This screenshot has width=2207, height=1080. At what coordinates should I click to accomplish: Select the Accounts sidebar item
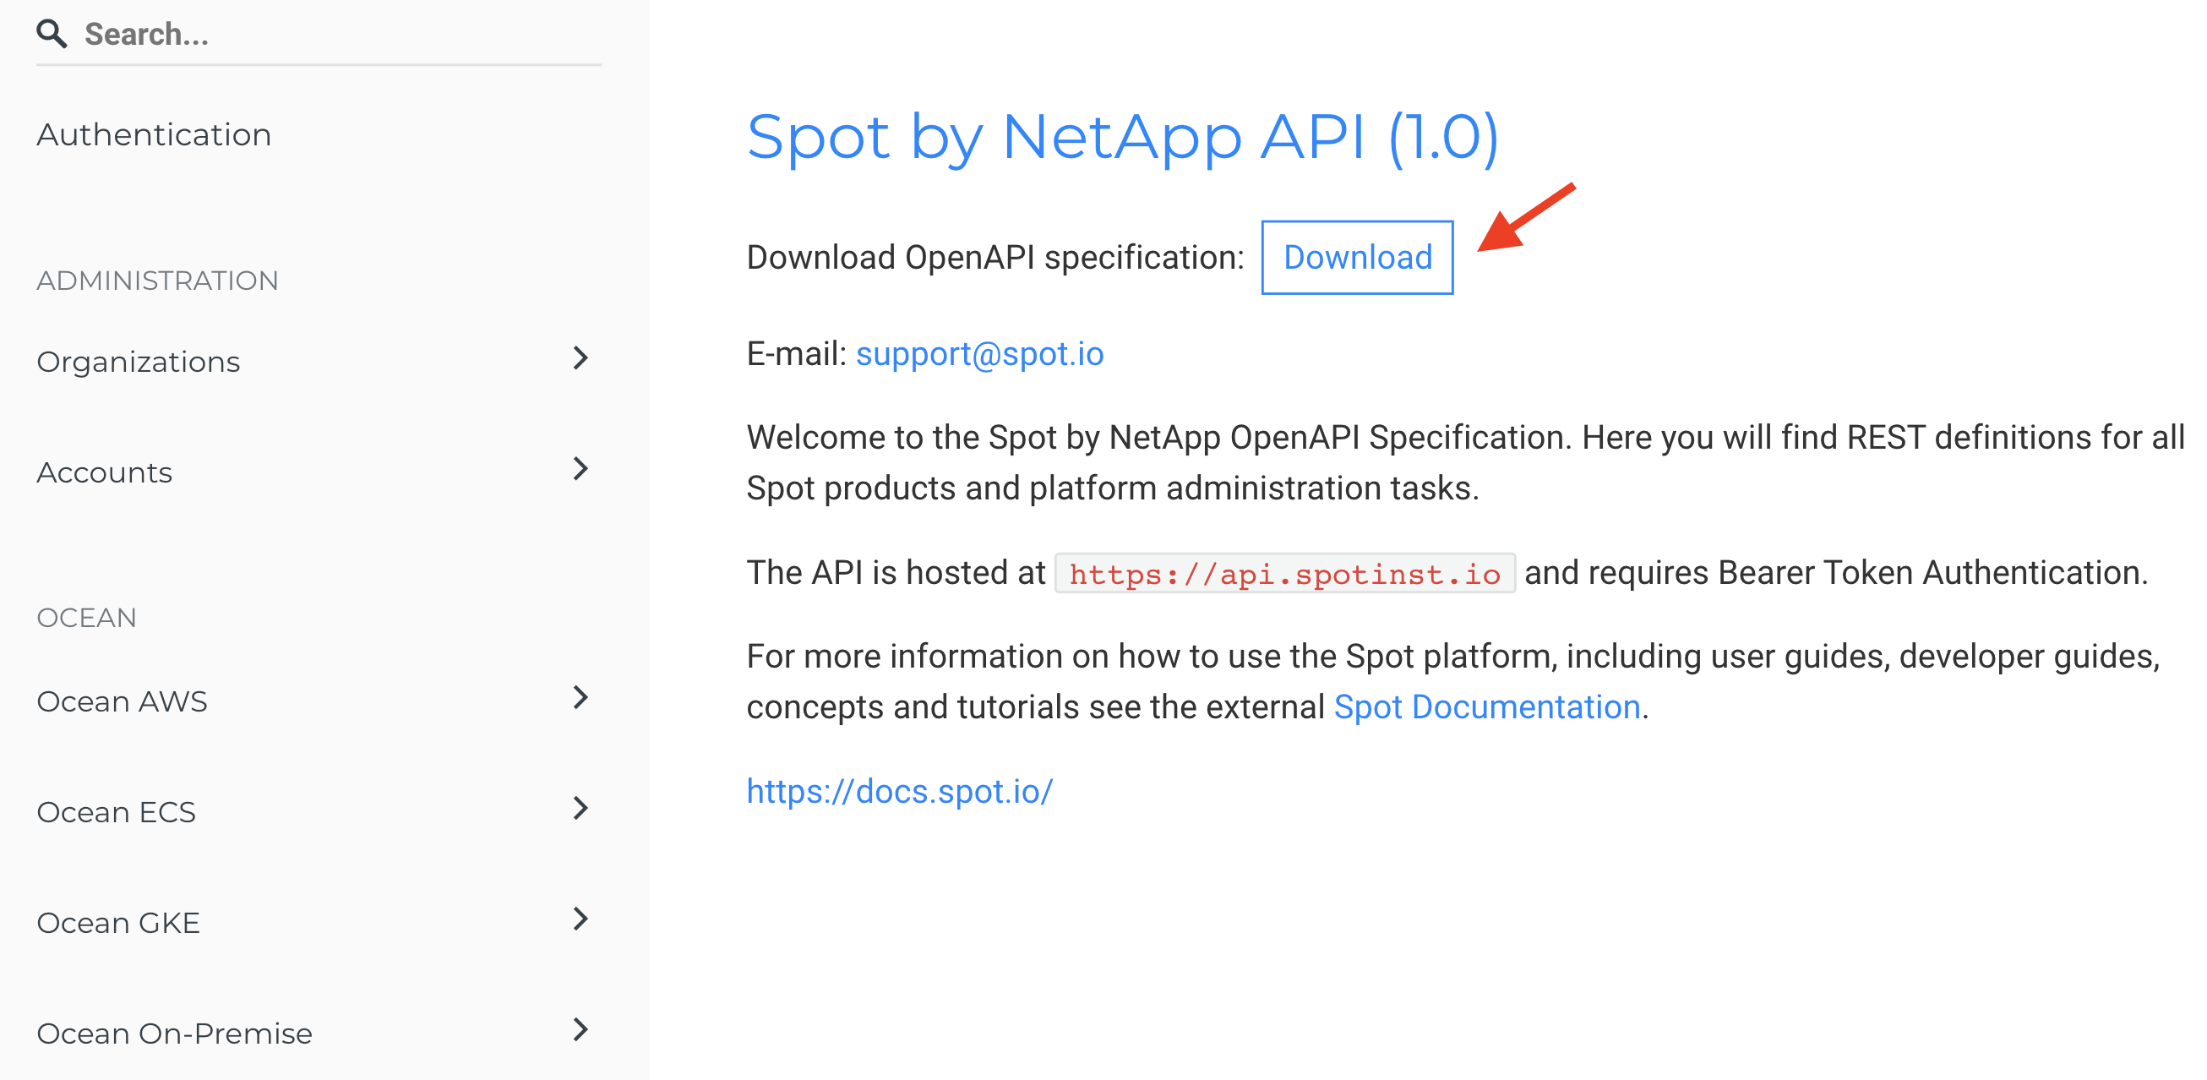(x=105, y=472)
